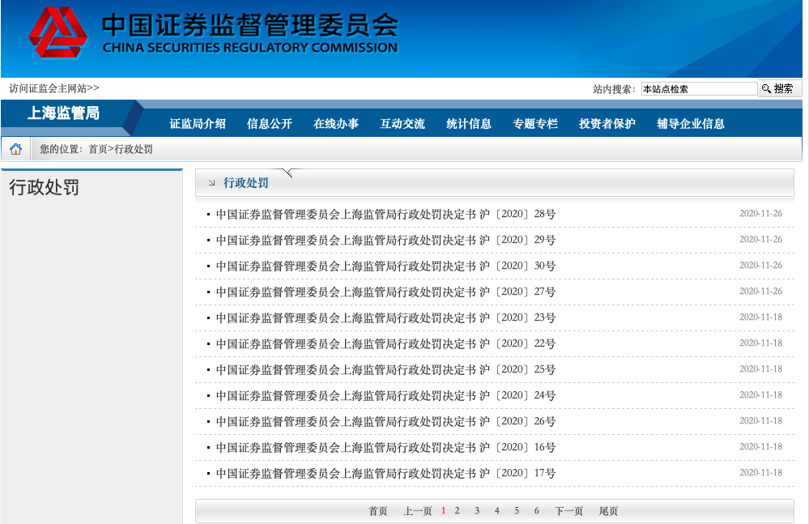Open penalty decision 沪〔2020〕28号

coord(385,215)
